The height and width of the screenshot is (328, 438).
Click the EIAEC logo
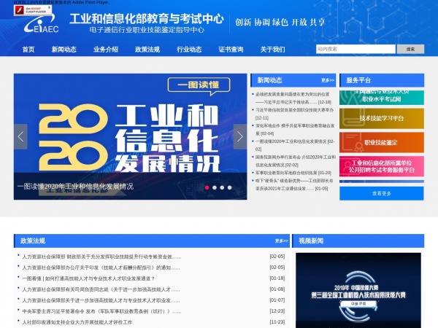coord(42,25)
